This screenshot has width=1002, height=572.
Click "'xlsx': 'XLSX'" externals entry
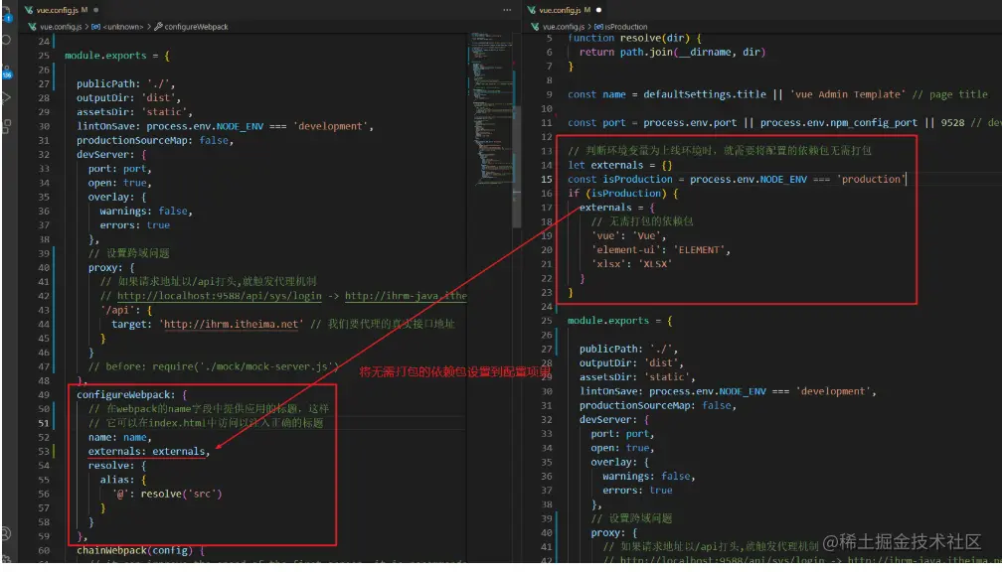click(631, 264)
